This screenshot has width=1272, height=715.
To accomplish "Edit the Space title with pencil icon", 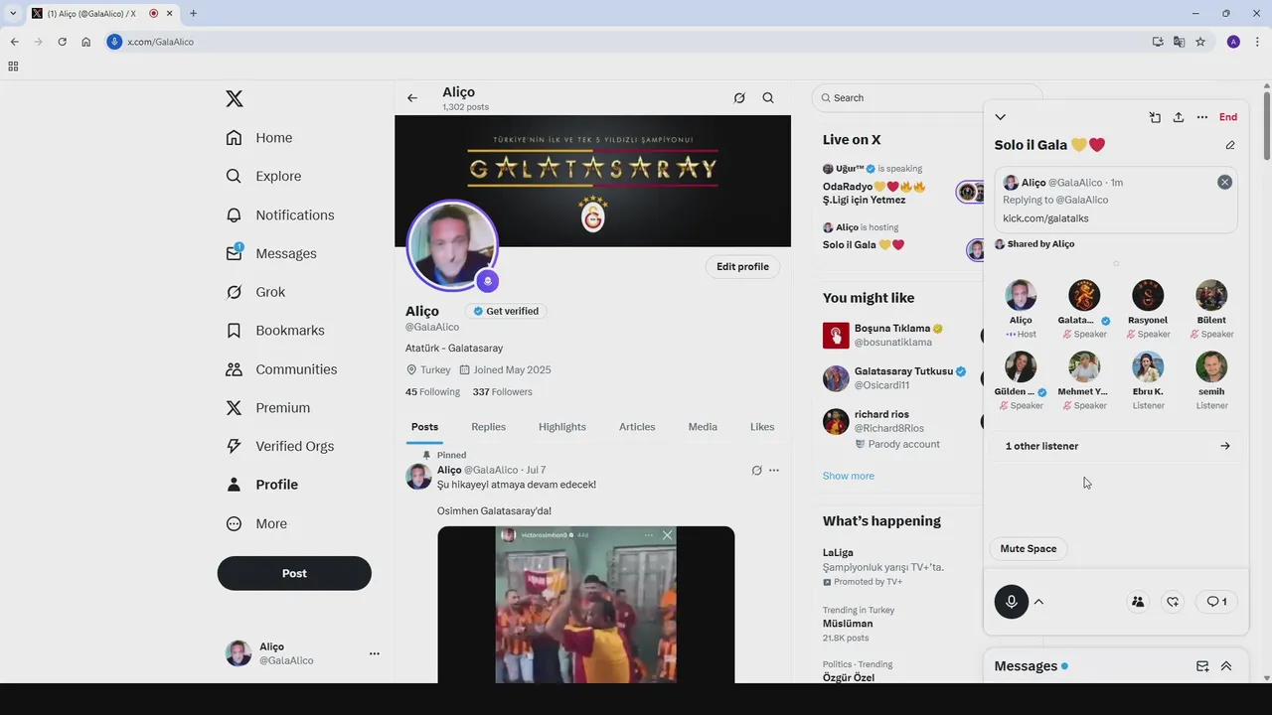I will [1230, 145].
